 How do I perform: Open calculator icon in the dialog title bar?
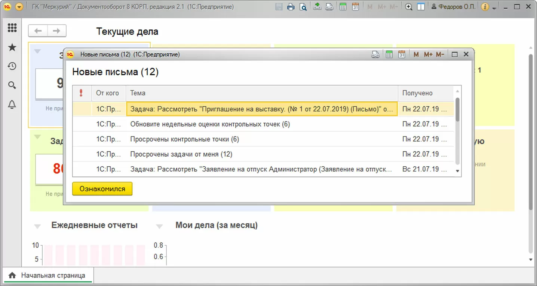(389, 54)
